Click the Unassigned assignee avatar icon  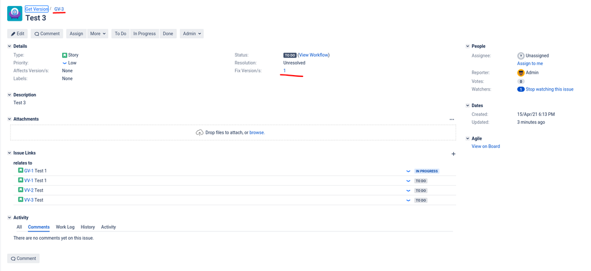pyautogui.click(x=521, y=56)
